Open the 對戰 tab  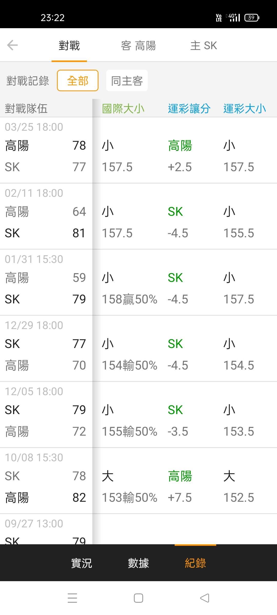tap(69, 46)
